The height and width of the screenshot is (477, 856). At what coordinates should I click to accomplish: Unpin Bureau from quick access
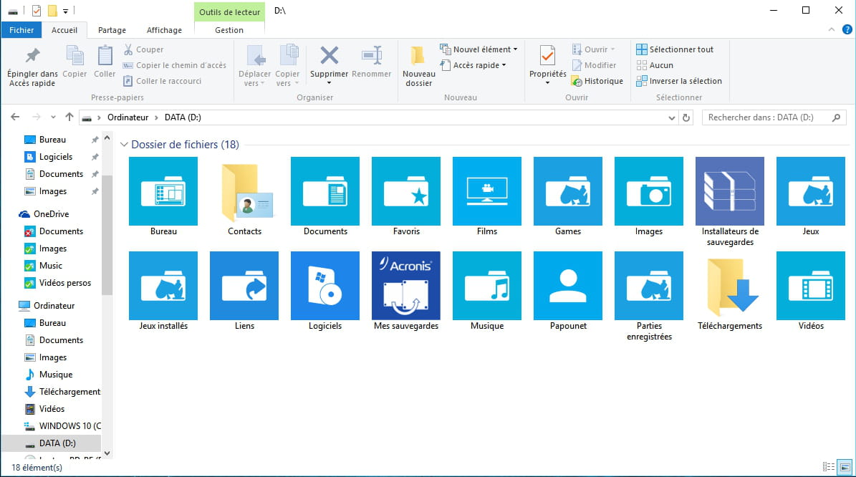tap(95, 140)
